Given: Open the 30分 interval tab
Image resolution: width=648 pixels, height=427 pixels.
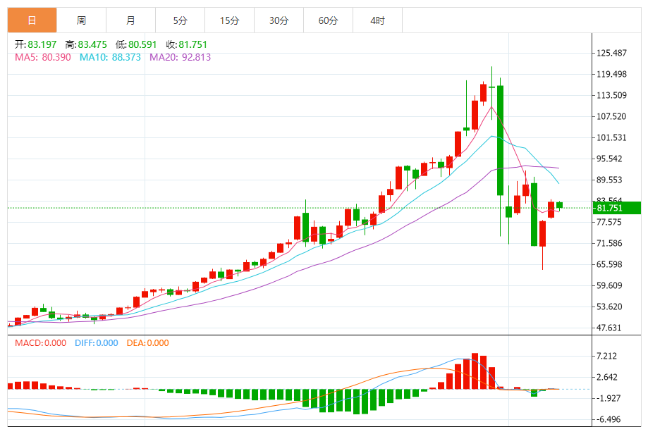Looking at the screenshot, I should click(x=279, y=20).
